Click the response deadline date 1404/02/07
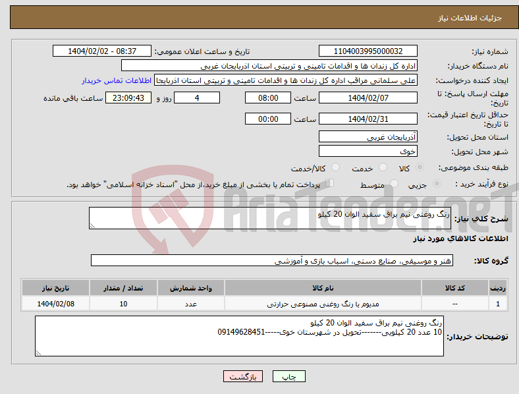 point(368,98)
